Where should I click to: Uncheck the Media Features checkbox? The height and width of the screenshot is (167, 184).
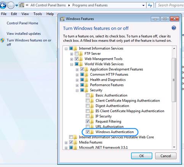[x=71, y=142]
